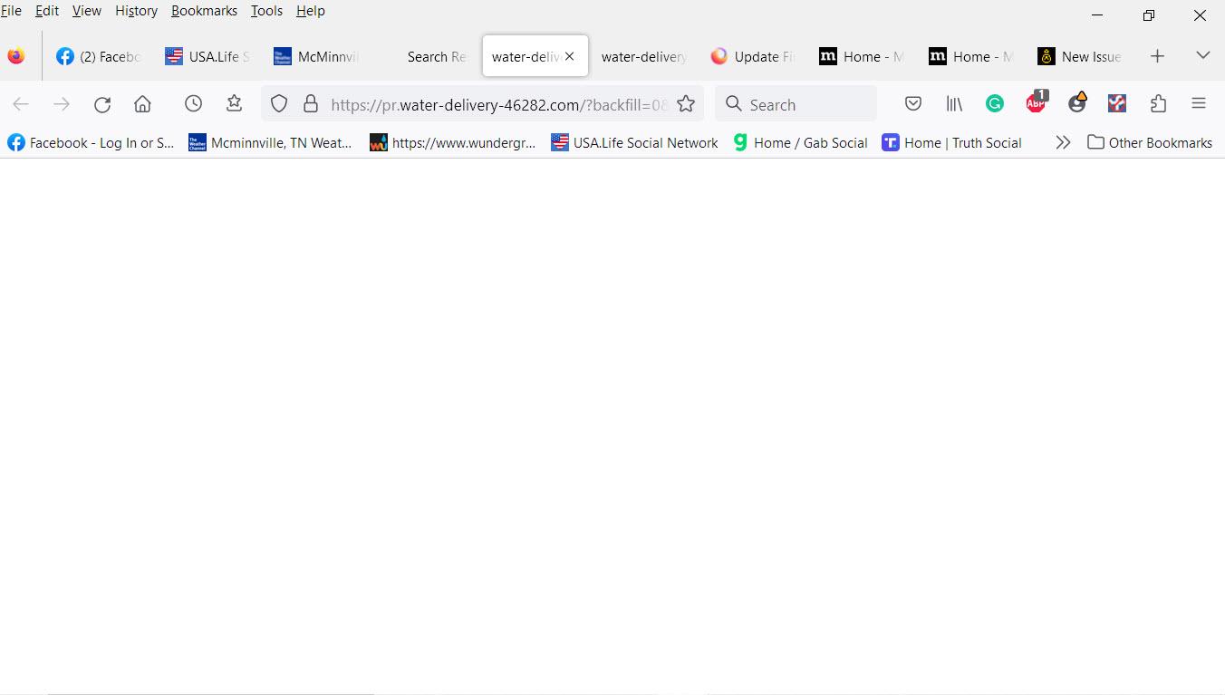Open the Grammarly extension

tap(994, 103)
